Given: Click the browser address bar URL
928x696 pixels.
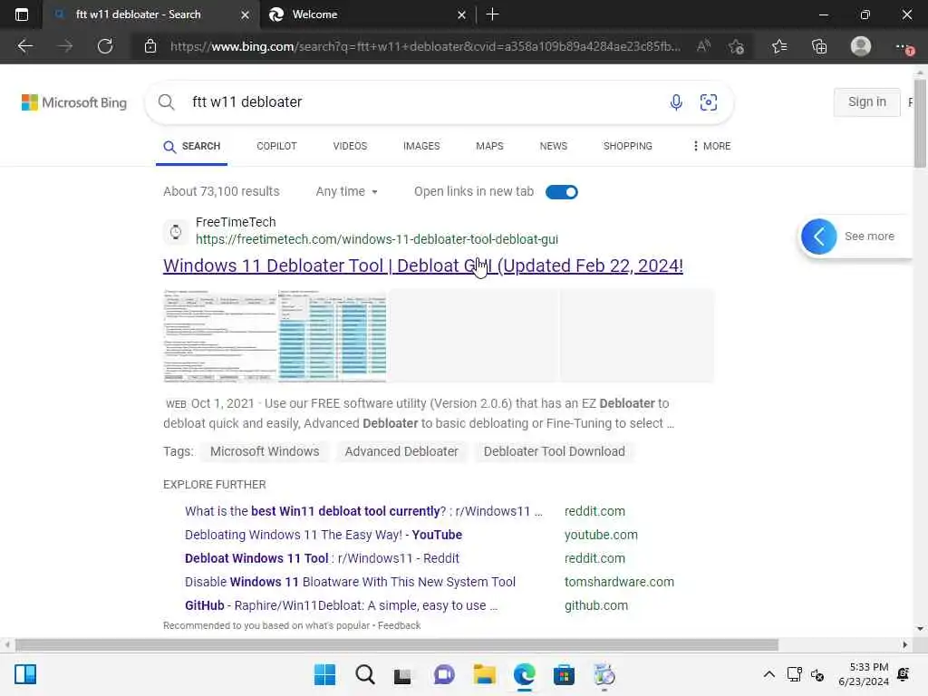Looking at the screenshot, I should click(425, 46).
